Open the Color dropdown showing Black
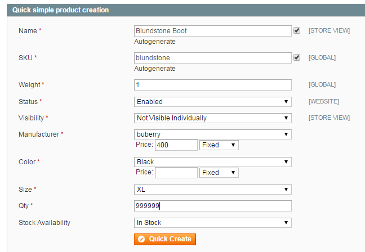Screen dimensions: 365x252 [212, 162]
